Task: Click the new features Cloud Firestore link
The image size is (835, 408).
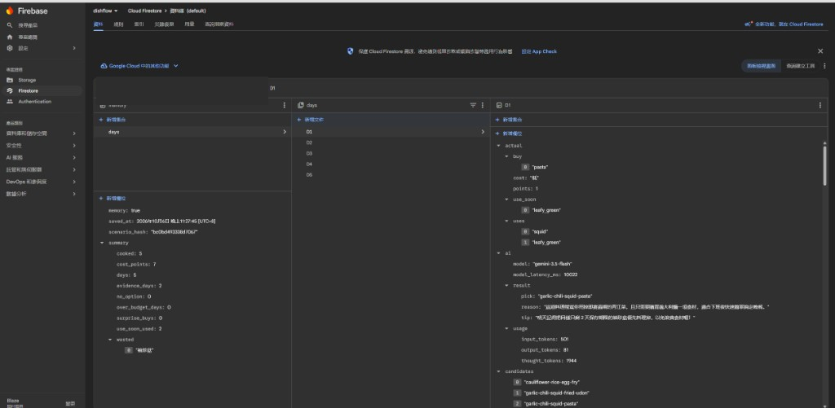Action: [x=789, y=24]
